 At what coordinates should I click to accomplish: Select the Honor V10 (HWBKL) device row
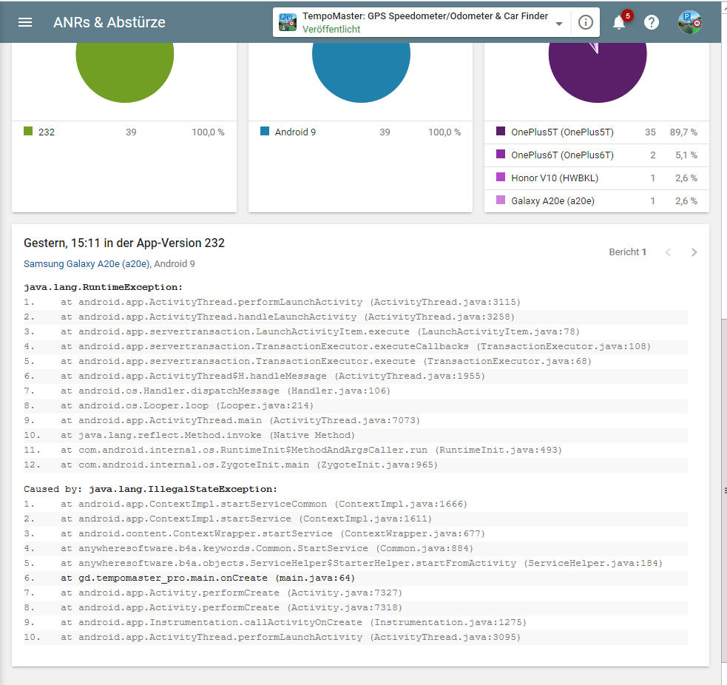(x=597, y=178)
